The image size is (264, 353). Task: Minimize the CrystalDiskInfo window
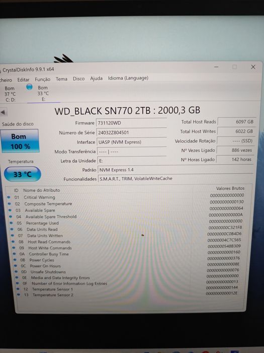tap(216, 67)
